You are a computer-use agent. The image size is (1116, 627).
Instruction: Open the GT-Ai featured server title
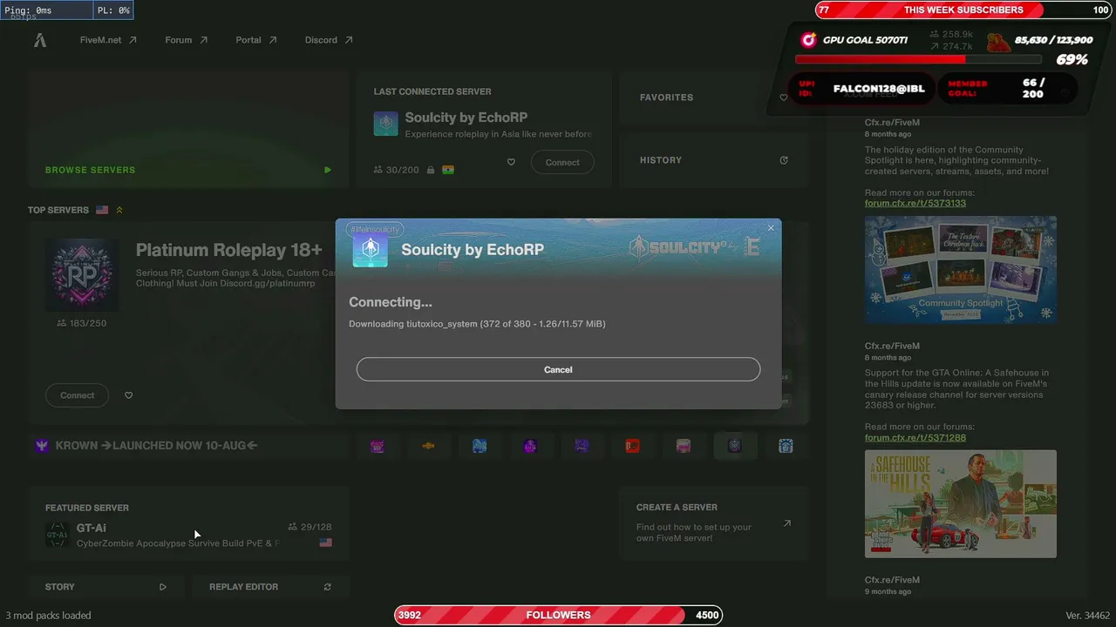[92, 528]
